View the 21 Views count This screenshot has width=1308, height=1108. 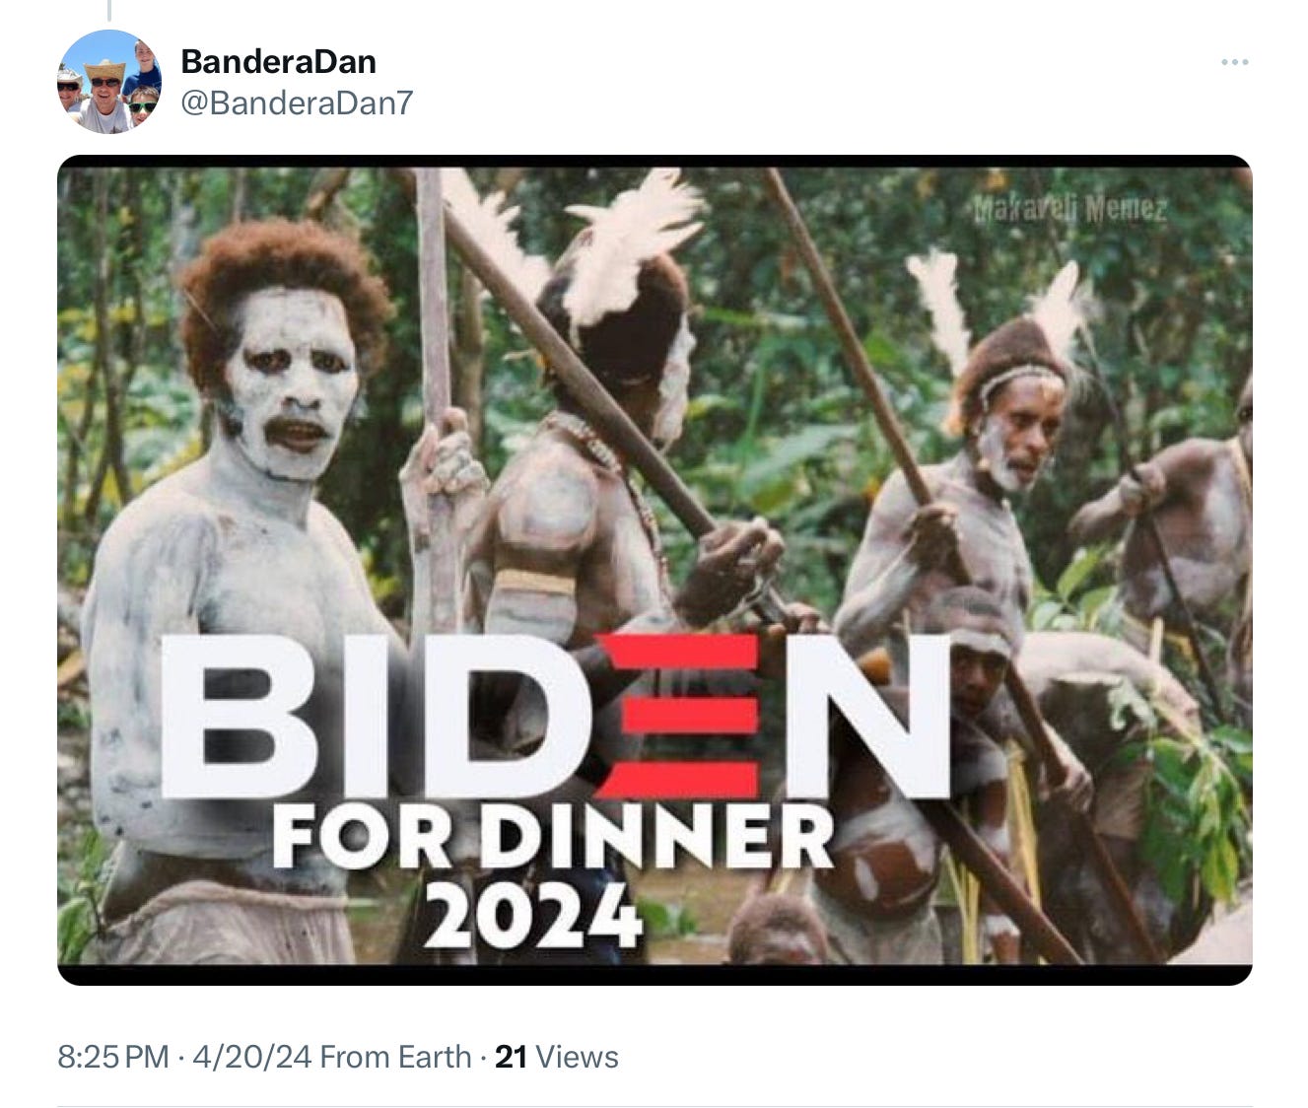[x=557, y=1057]
